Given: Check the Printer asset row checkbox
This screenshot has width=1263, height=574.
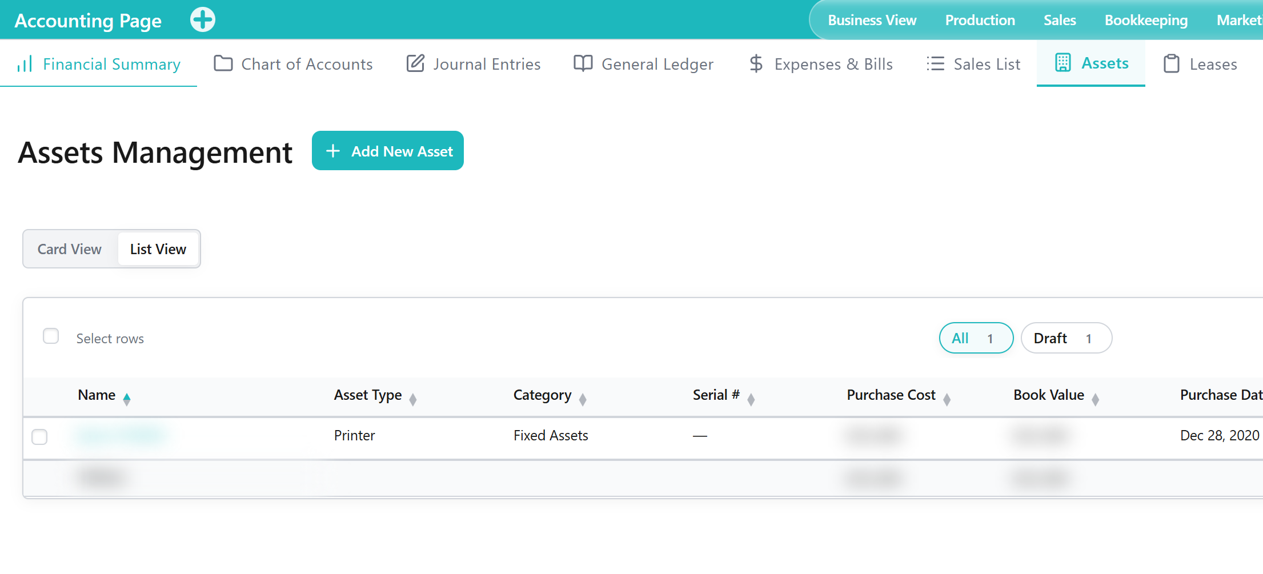Looking at the screenshot, I should click(x=39, y=437).
